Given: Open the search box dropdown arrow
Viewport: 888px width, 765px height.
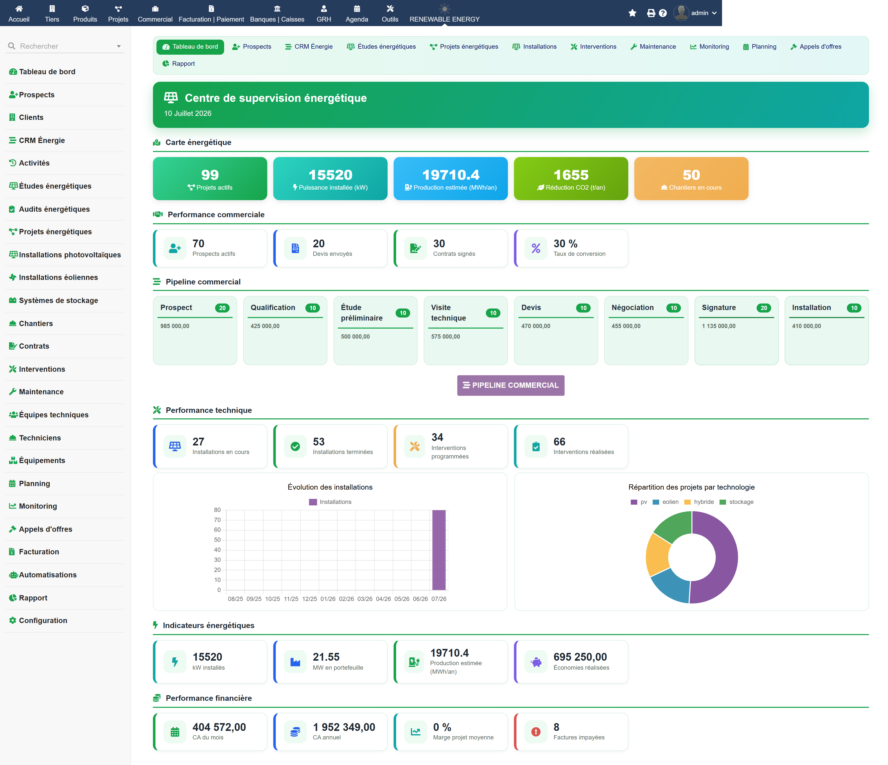Looking at the screenshot, I should [119, 46].
